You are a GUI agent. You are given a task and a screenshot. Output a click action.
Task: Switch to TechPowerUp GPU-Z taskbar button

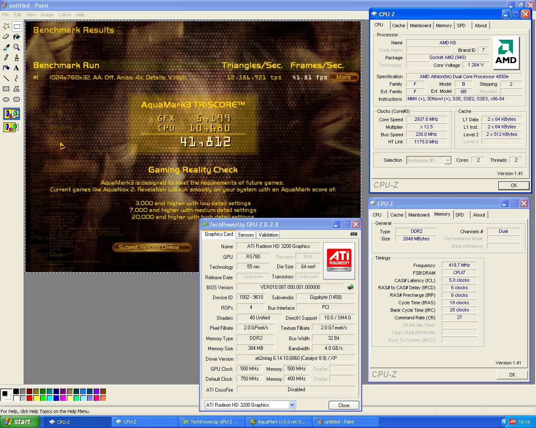(x=211, y=422)
